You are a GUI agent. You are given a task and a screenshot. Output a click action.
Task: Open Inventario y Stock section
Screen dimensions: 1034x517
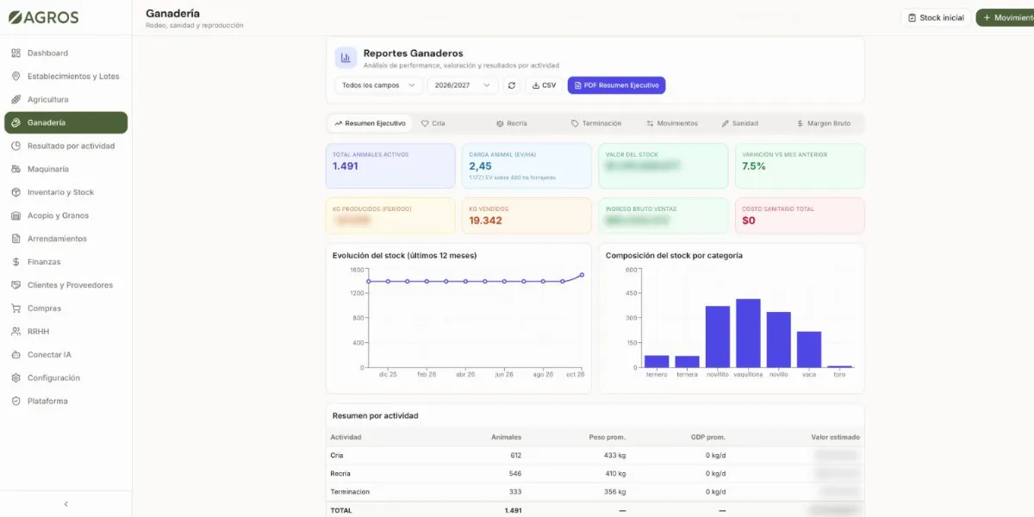pyautogui.click(x=65, y=193)
